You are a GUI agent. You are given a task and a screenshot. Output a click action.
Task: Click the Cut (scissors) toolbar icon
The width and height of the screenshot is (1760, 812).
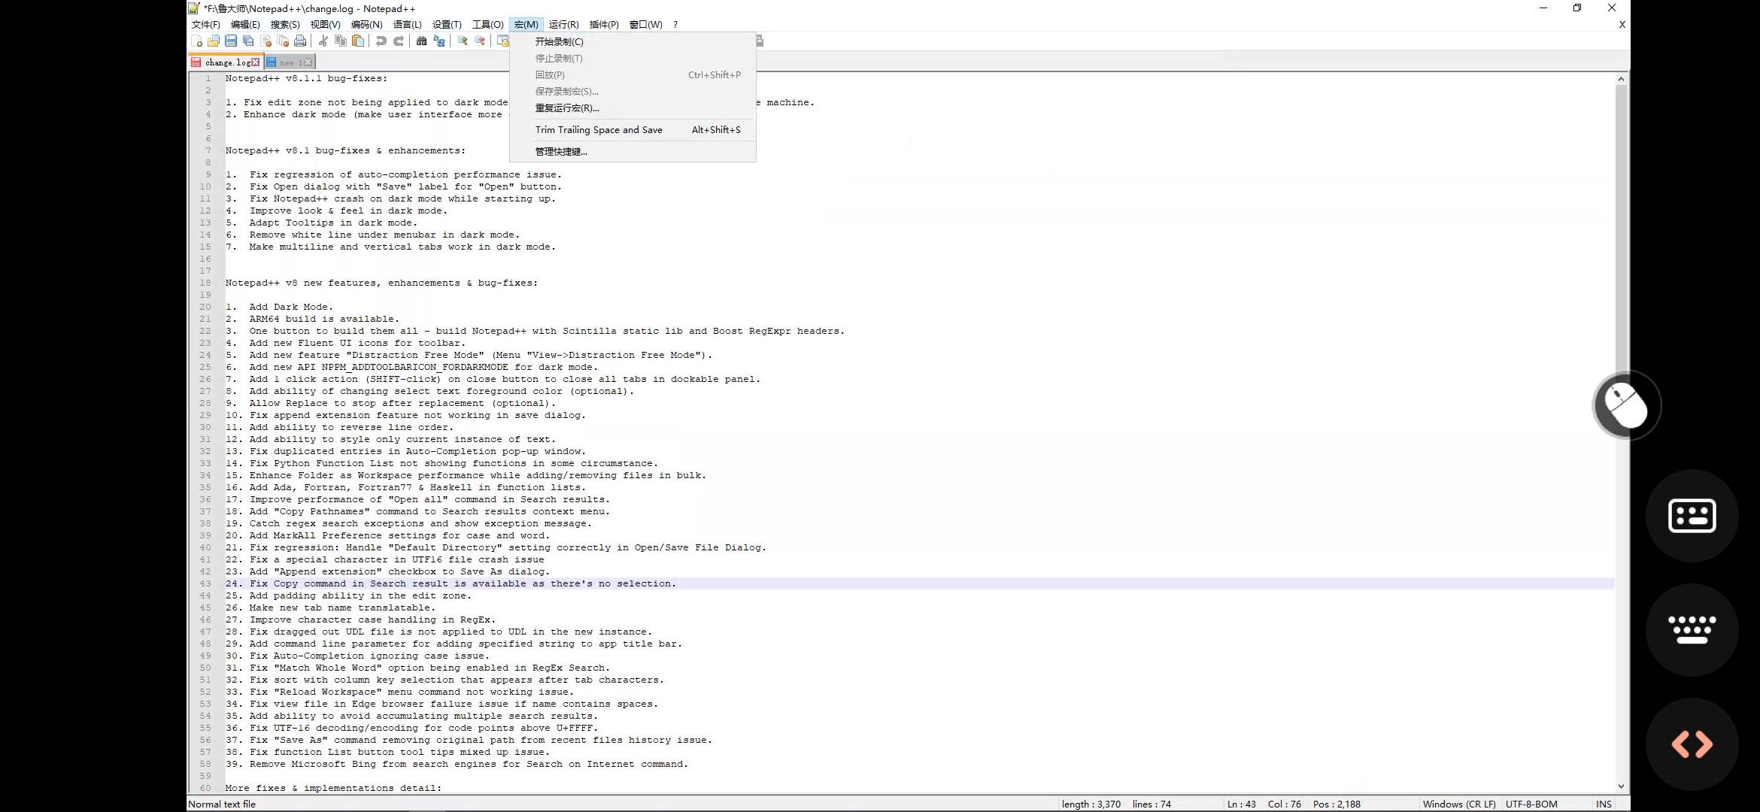coord(323,41)
